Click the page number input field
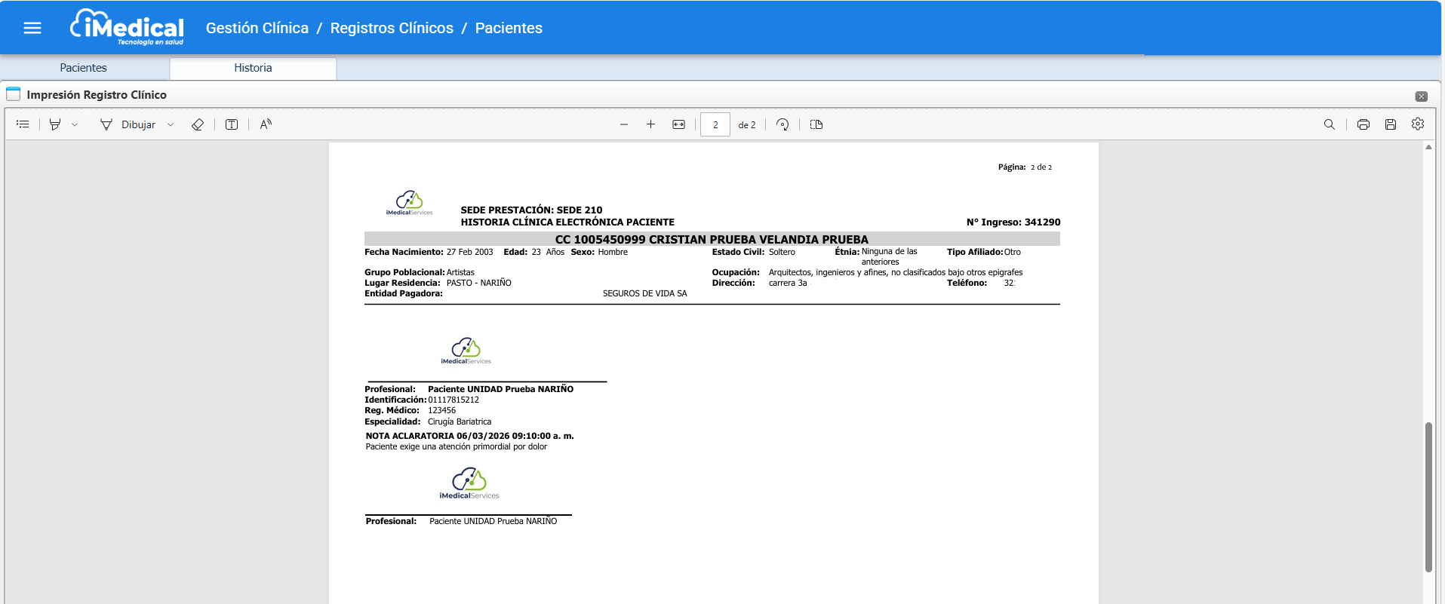This screenshot has width=1445, height=604. pos(715,124)
